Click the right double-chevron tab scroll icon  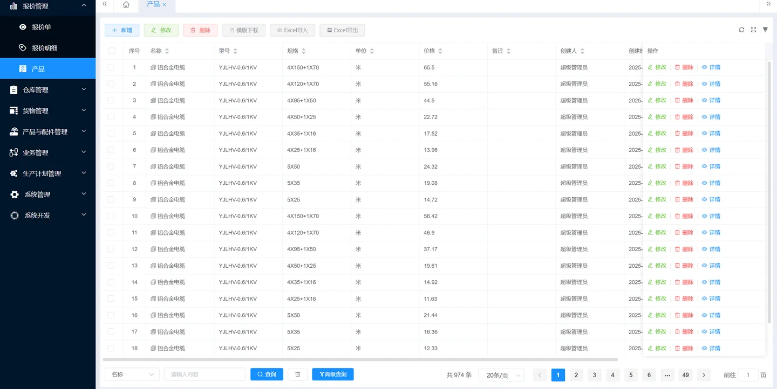point(768,4)
